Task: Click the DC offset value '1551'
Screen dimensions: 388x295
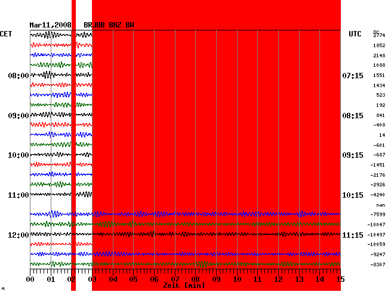Action: pos(379,75)
